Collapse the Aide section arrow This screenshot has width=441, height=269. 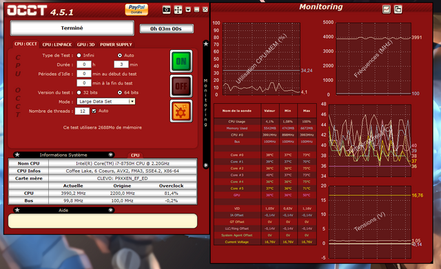coord(110,210)
